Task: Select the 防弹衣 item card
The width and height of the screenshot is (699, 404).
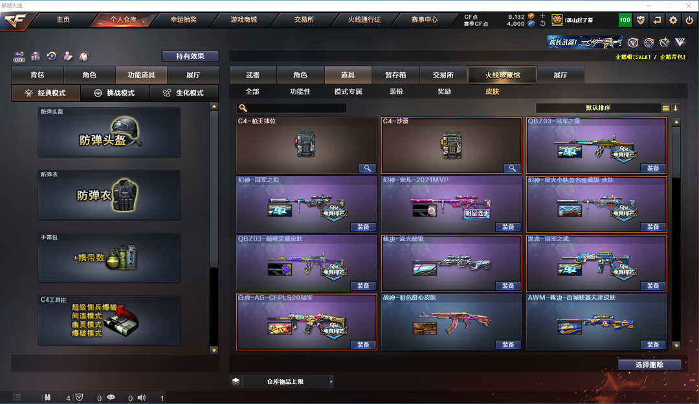Action: [109, 195]
